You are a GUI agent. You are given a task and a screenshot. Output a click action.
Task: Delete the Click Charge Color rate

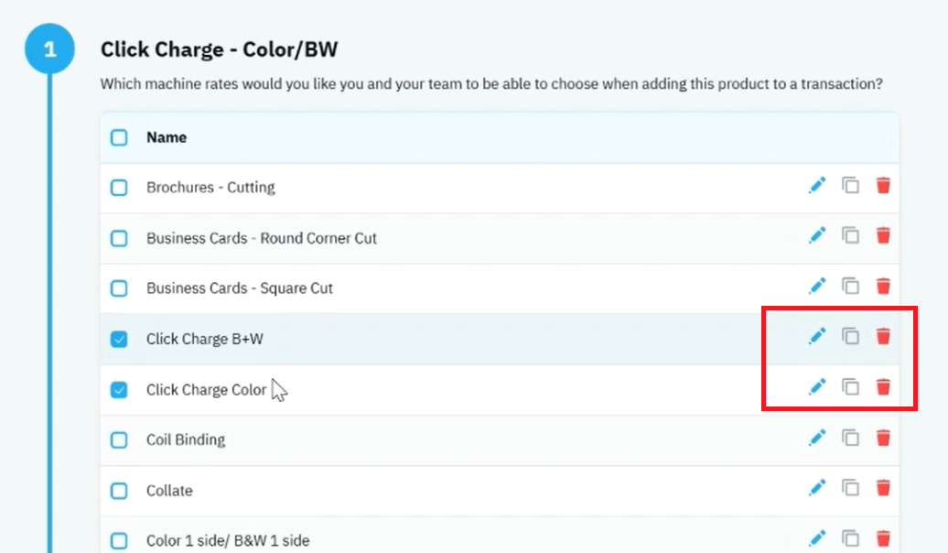883,387
